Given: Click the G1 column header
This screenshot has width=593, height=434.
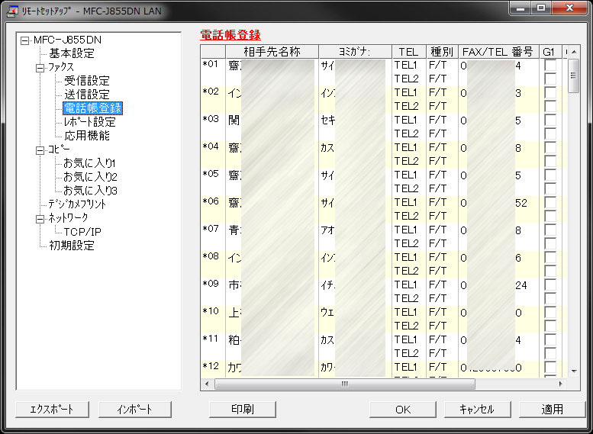Looking at the screenshot, I should pos(550,52).
